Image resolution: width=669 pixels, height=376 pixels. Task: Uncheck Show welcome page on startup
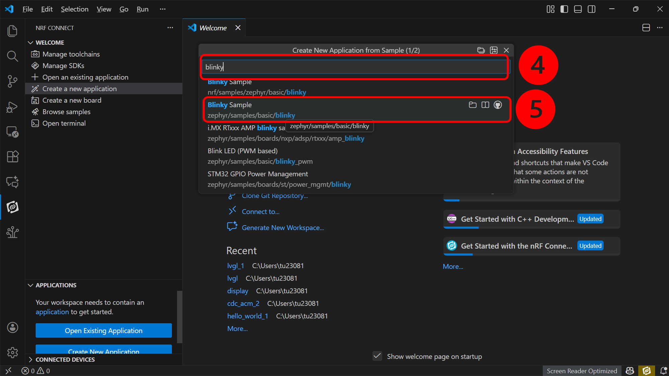[x=377, y=356]
